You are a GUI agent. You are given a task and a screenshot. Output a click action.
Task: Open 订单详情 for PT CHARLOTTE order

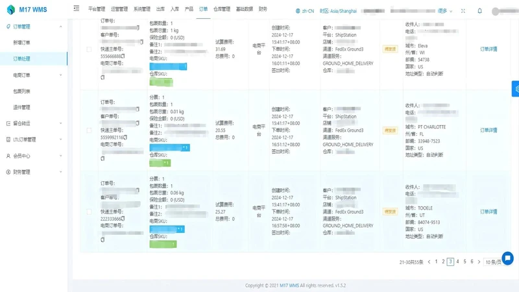[489, 130]
